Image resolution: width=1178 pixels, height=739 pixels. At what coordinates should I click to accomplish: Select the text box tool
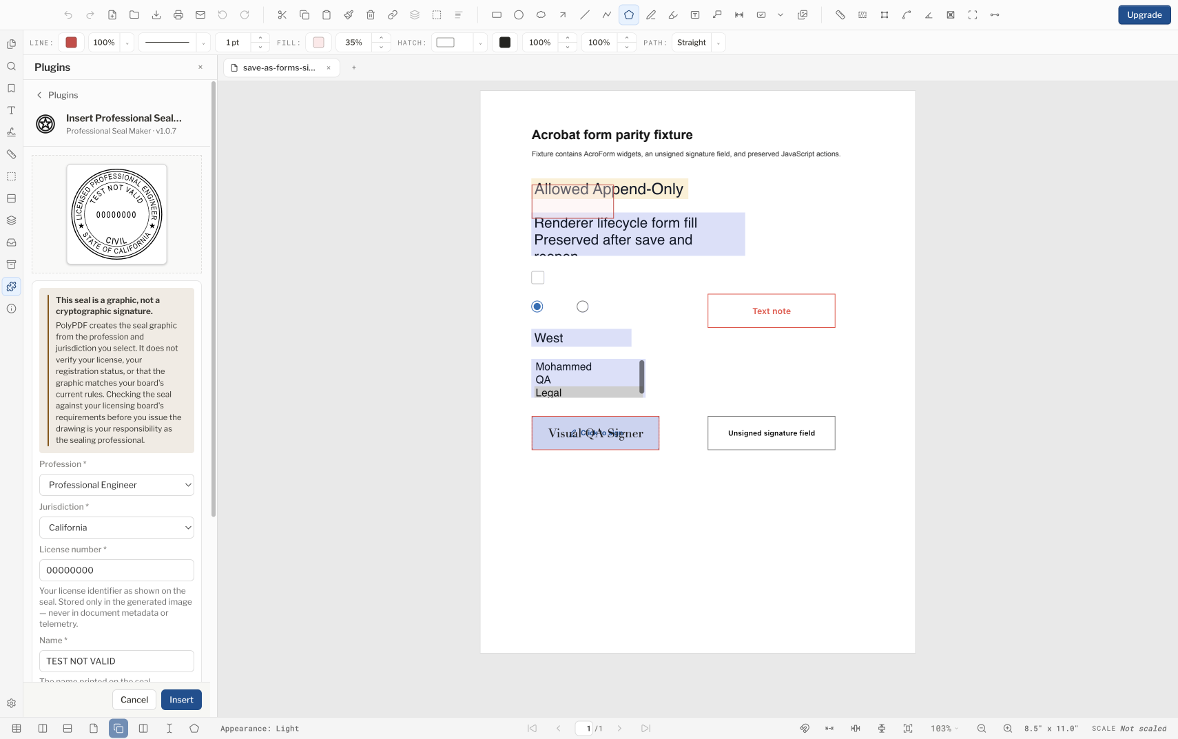[x=695, y=14]
